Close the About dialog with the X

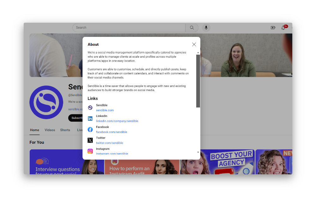point(194,44)
